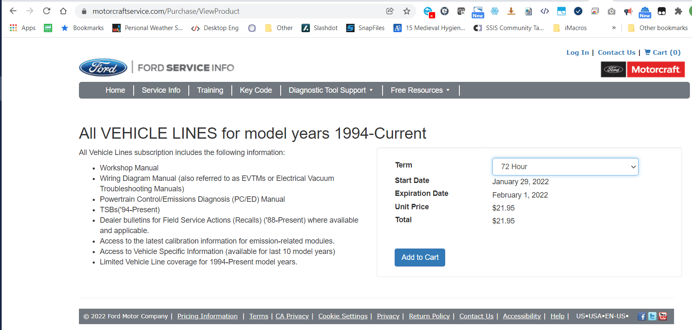Open the orange download-arrow extension
The height and width of the screenshot is (330, 692).
(x=511, y=11)
